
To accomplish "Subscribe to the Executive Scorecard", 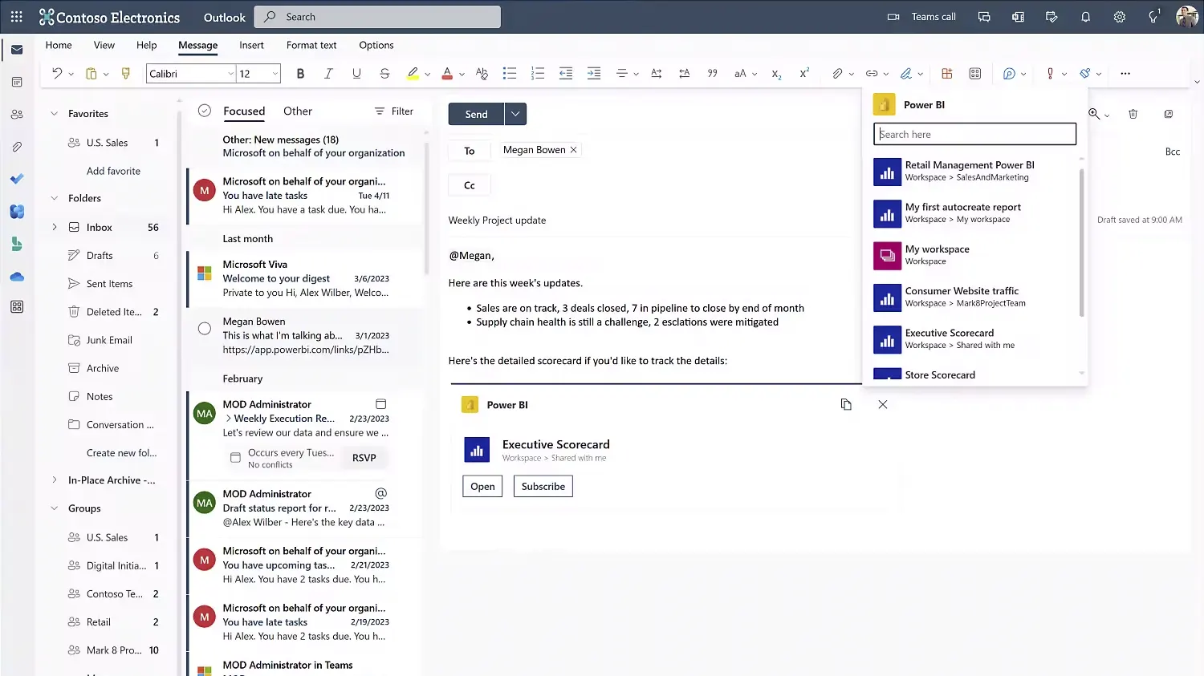I will tap(543, 486).
